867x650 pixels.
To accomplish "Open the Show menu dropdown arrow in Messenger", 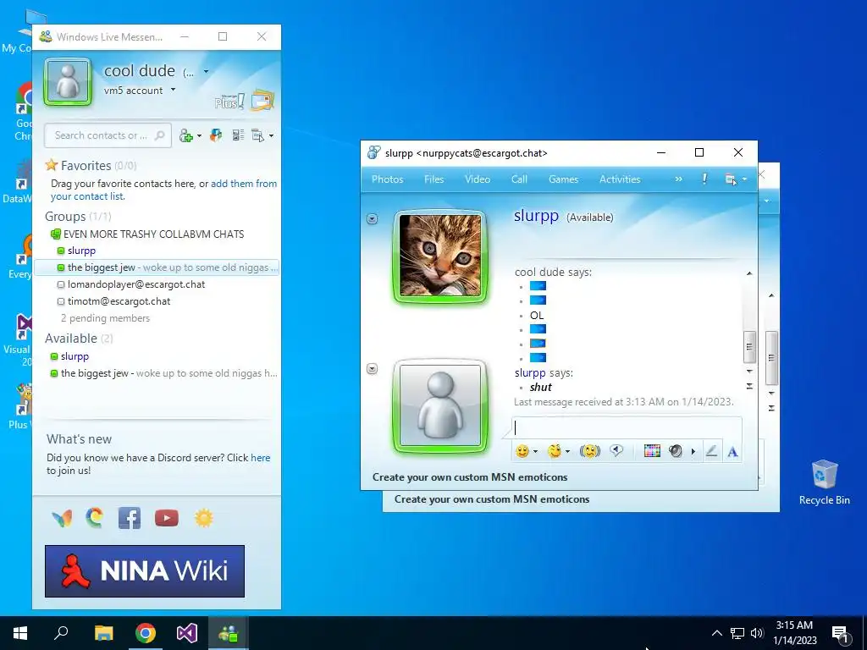I will coord(271,136).
